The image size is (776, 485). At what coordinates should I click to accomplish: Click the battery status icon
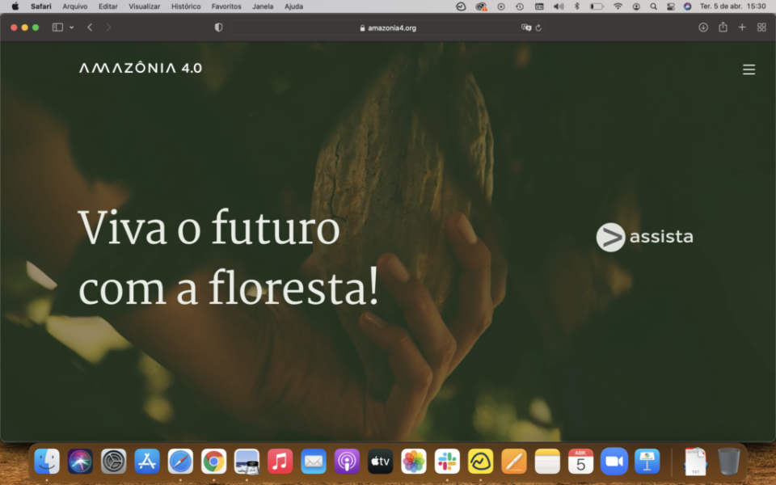[x=597, y=6]
